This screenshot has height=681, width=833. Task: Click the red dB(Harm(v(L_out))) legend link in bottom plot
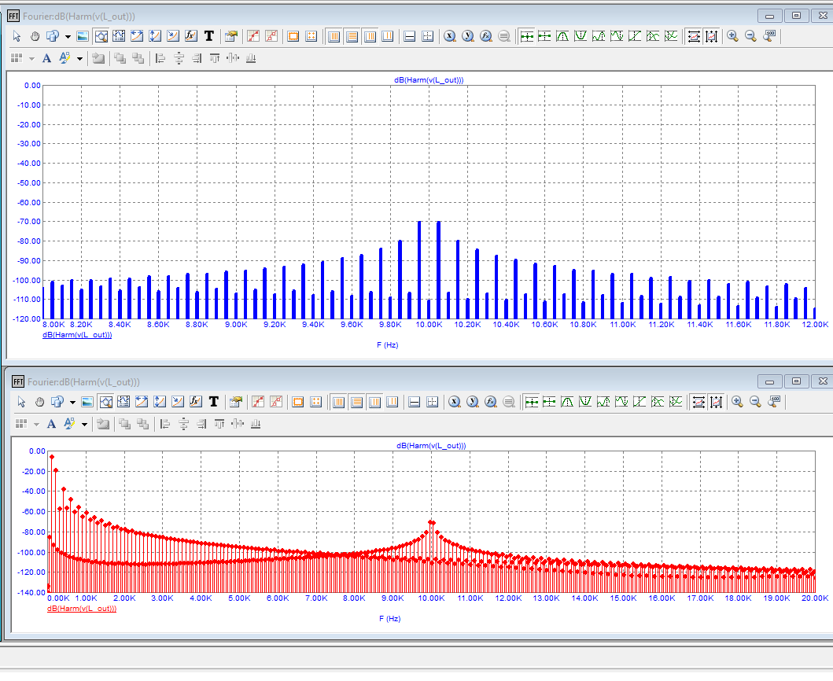coord(82,609)
